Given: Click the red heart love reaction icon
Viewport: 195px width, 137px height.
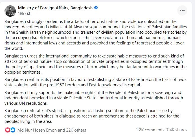Looking at the screenshot, I should (x=7, y=130).
